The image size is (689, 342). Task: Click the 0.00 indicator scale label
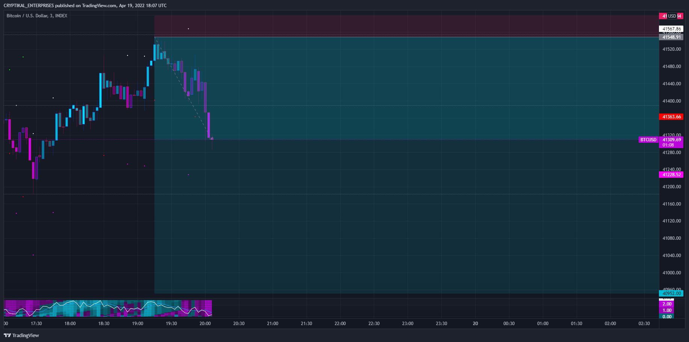click(667, 317)
